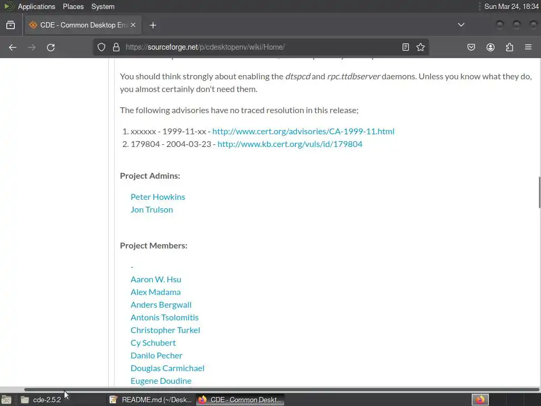Open Peter Howkins profile

click(157, 197)
